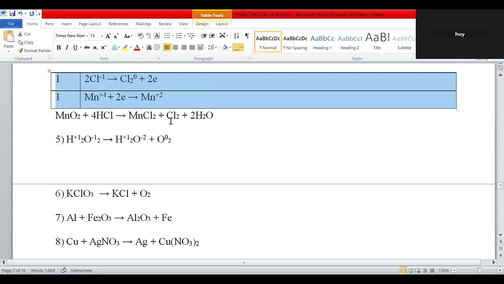Apply superscript formatting
The image size is (504, 284).
pos(104,47)
